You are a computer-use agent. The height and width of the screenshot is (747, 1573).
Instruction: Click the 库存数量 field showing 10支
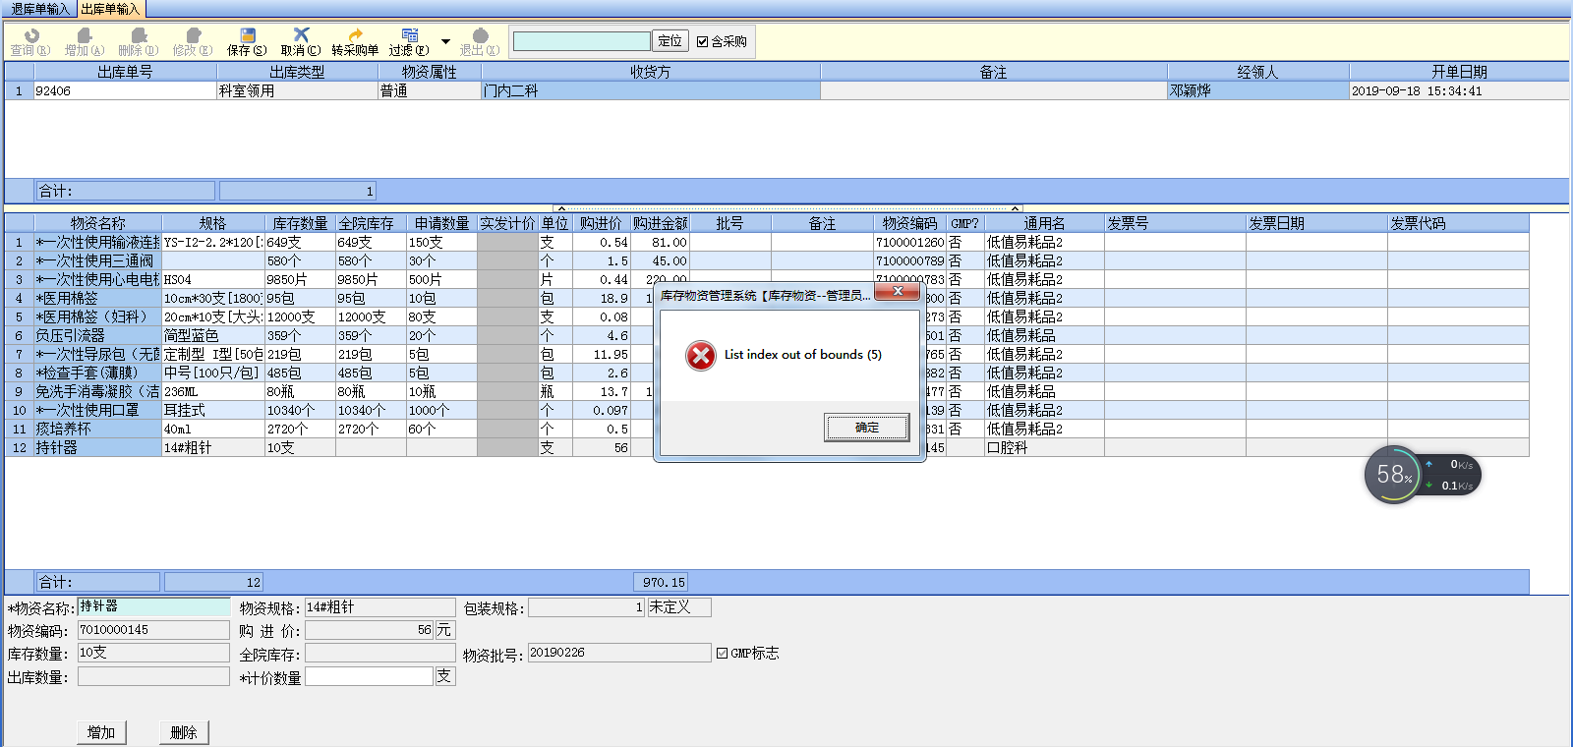(153, 653)
